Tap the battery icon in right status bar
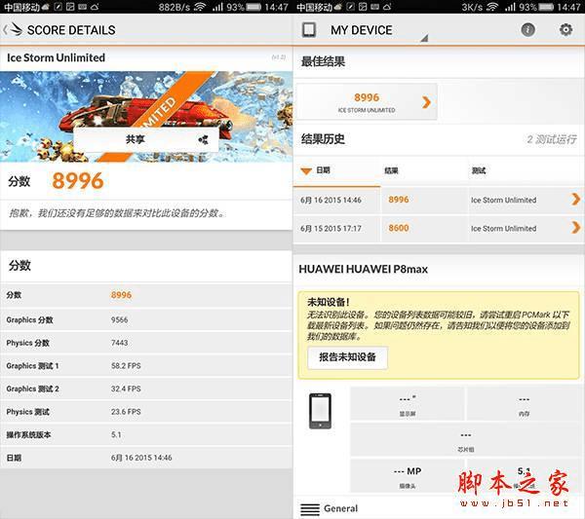 545,7
